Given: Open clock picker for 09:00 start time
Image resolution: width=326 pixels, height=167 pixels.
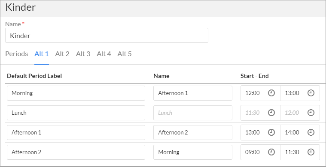Looking at the screenshot, I should [x=271, y=152].
